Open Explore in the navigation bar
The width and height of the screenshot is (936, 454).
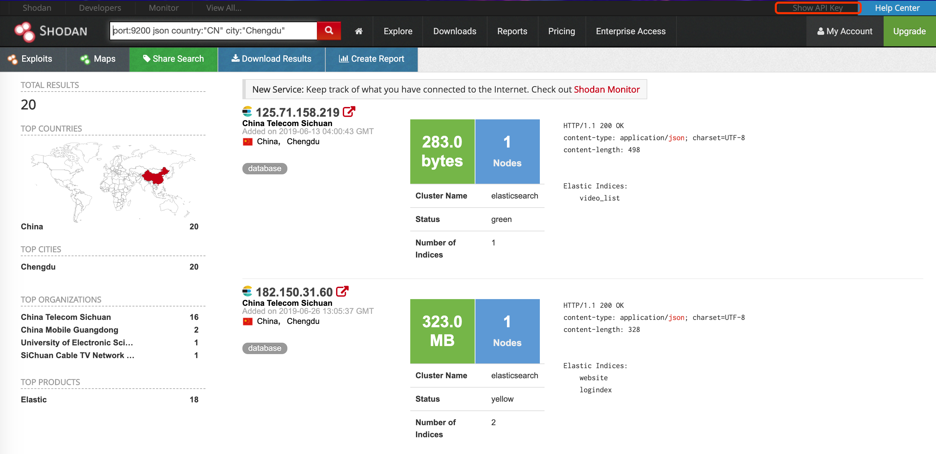398,31
